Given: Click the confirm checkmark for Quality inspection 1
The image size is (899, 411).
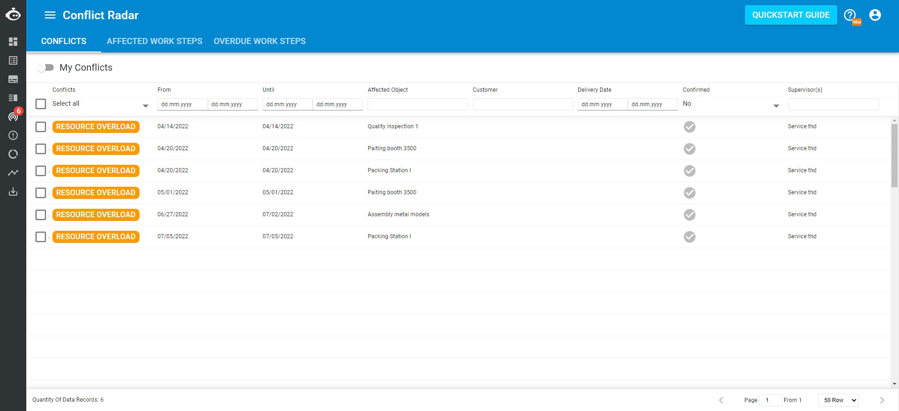Looking at the screenshot, I should 689,127.
